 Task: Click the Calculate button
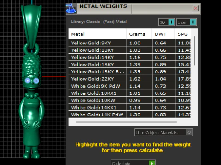(133, 163)
